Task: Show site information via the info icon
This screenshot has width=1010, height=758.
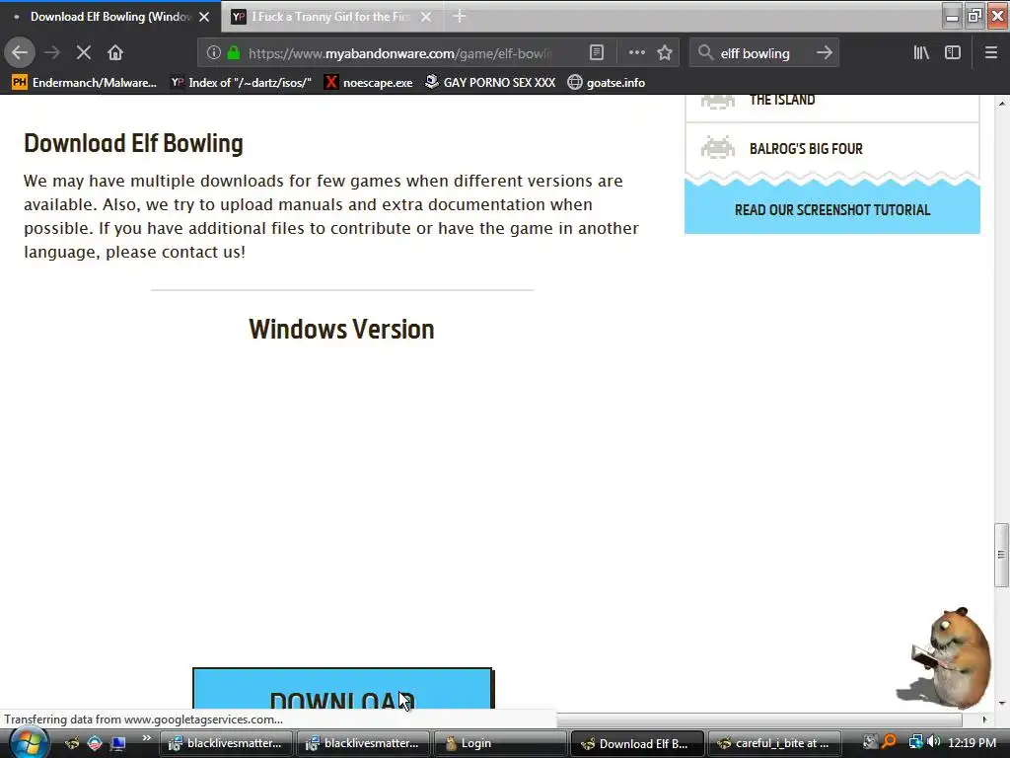Action: tap(214, 53)
